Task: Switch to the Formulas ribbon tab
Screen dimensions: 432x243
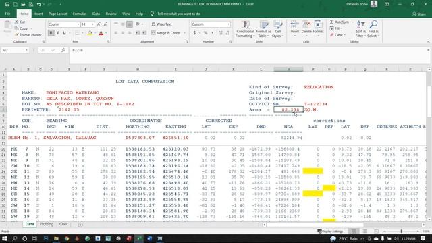Action: click(x=80, y=13)
